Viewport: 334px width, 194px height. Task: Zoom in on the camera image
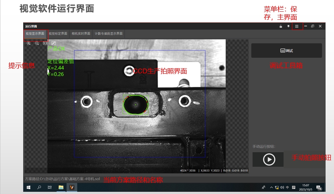point(29,43)
